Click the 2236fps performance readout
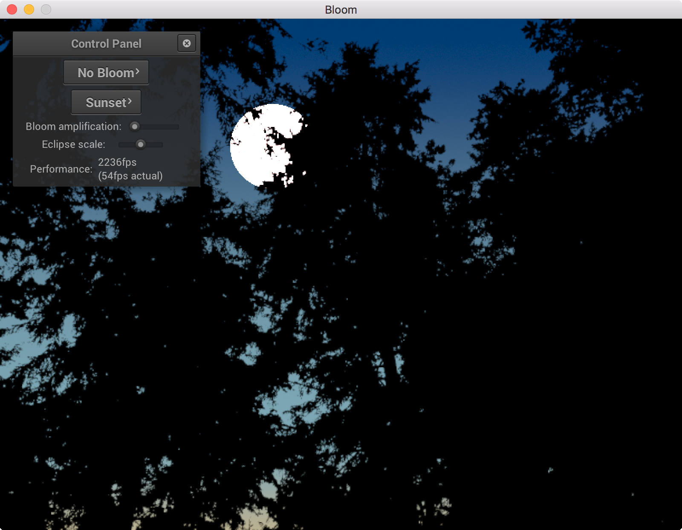Image resolution: width=682 pixels, height=530 pixels. (x=117, y=162)
